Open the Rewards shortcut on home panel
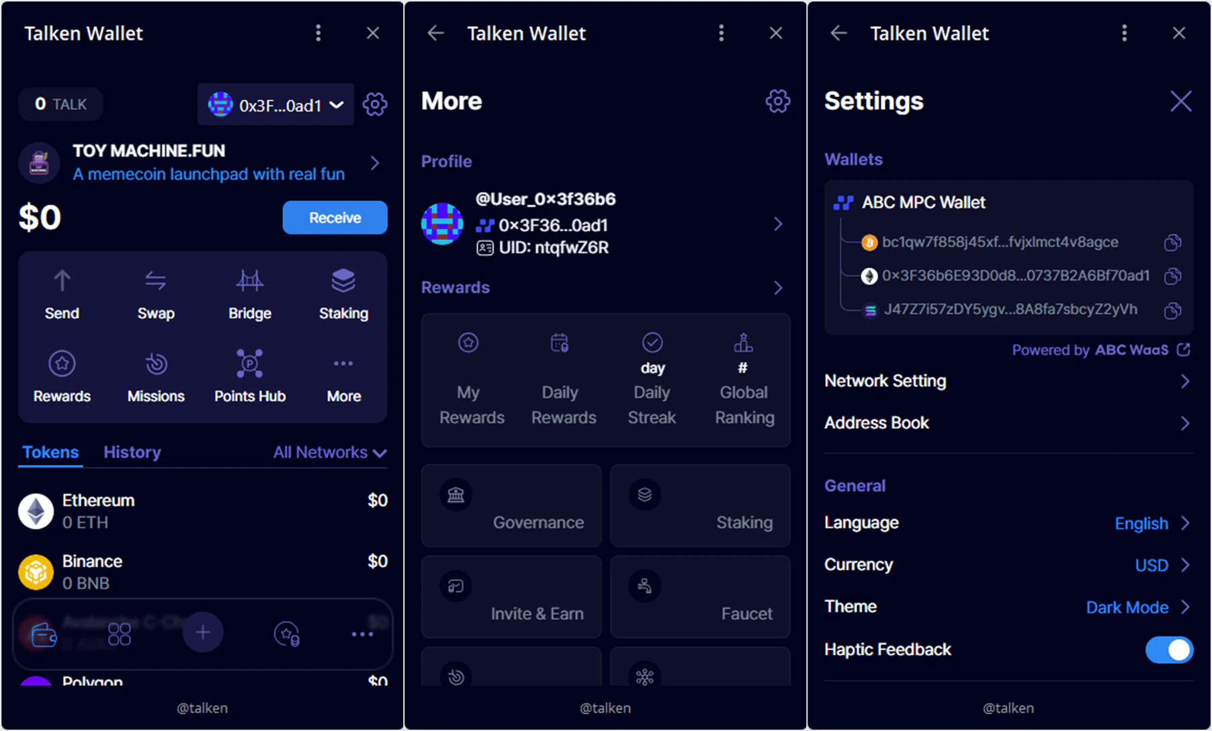The width and height of the screenshot is (1212, 731). pos(62,377)
